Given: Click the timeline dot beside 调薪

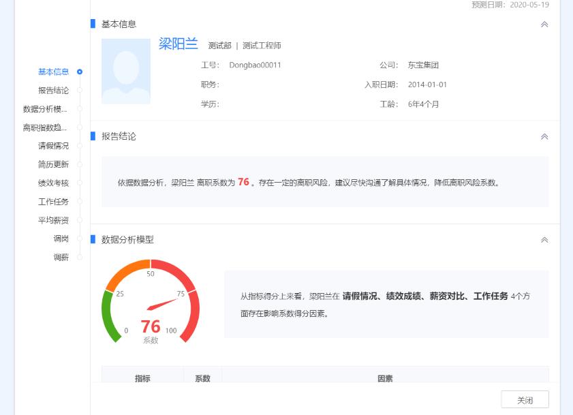Looking at the screenshot, I should click(80, 258).
